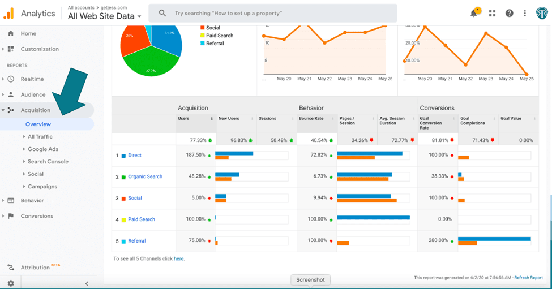552x289 pixels.
Task: Collapse the sidebar with the chevron
Action: click(x=87, y=283)
